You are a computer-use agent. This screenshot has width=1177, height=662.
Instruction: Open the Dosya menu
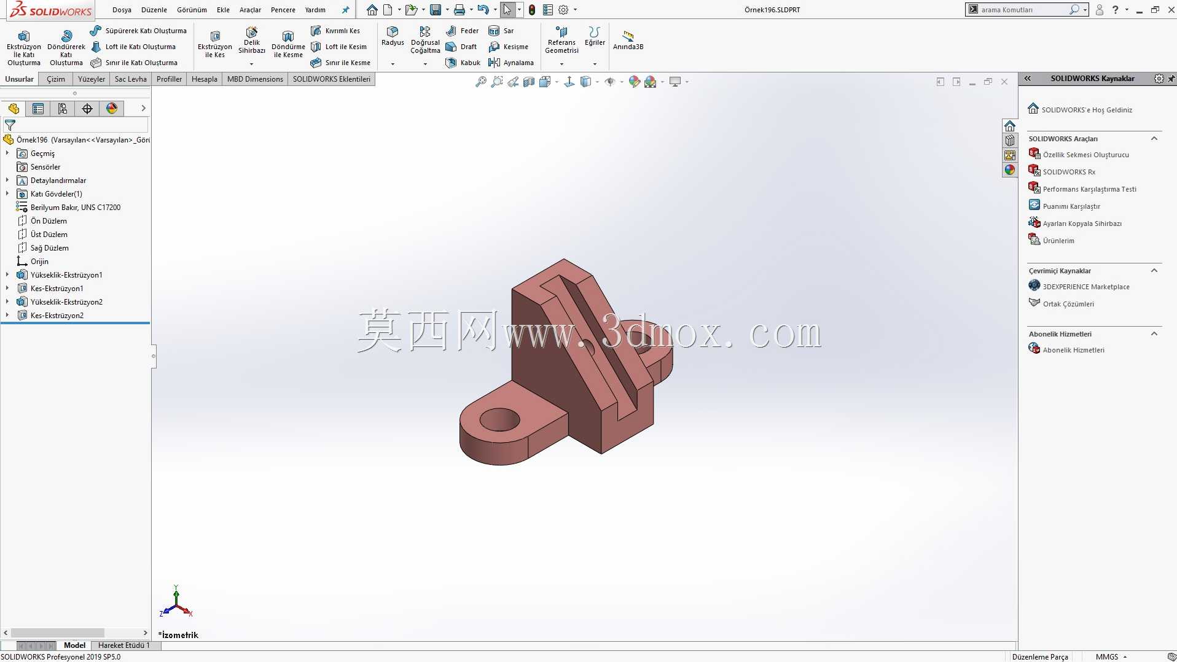click(122, 10)
